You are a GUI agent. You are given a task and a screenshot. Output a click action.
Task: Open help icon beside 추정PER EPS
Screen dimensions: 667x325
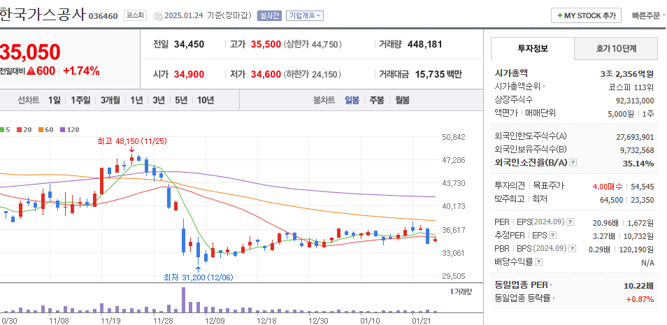(552, 235)
